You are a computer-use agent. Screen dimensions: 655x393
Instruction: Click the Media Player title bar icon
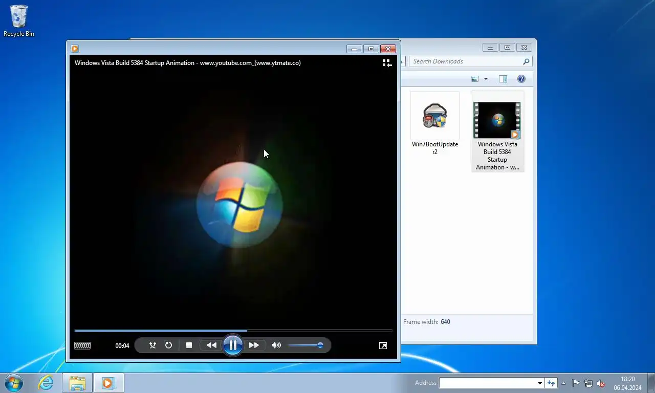pos(75,49)
